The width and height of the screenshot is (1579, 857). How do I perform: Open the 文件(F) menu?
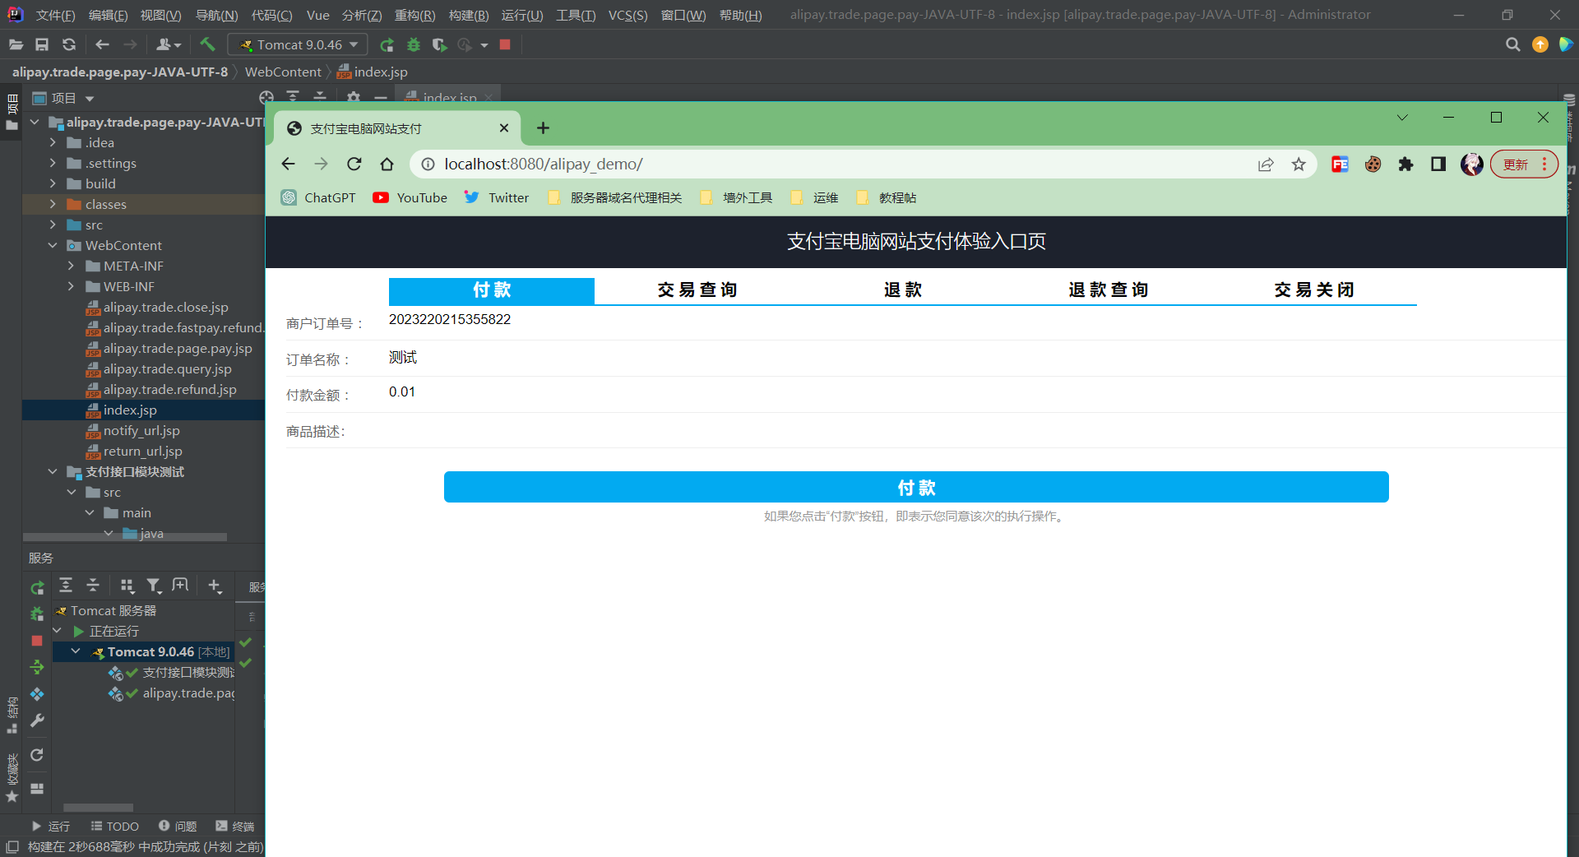55,15
